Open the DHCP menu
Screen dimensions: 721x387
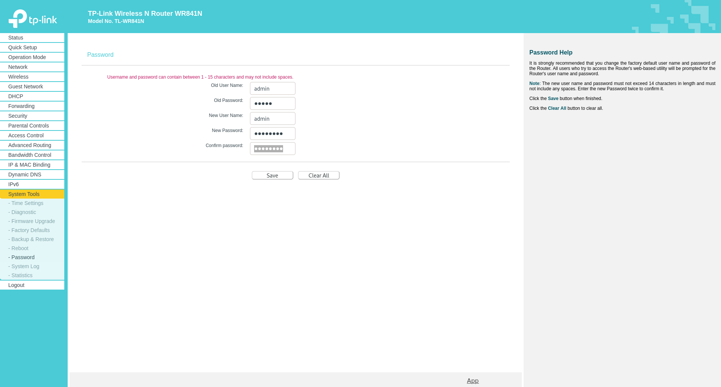click(32, 96)
